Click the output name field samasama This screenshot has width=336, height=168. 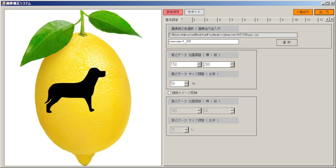[204, 42]
